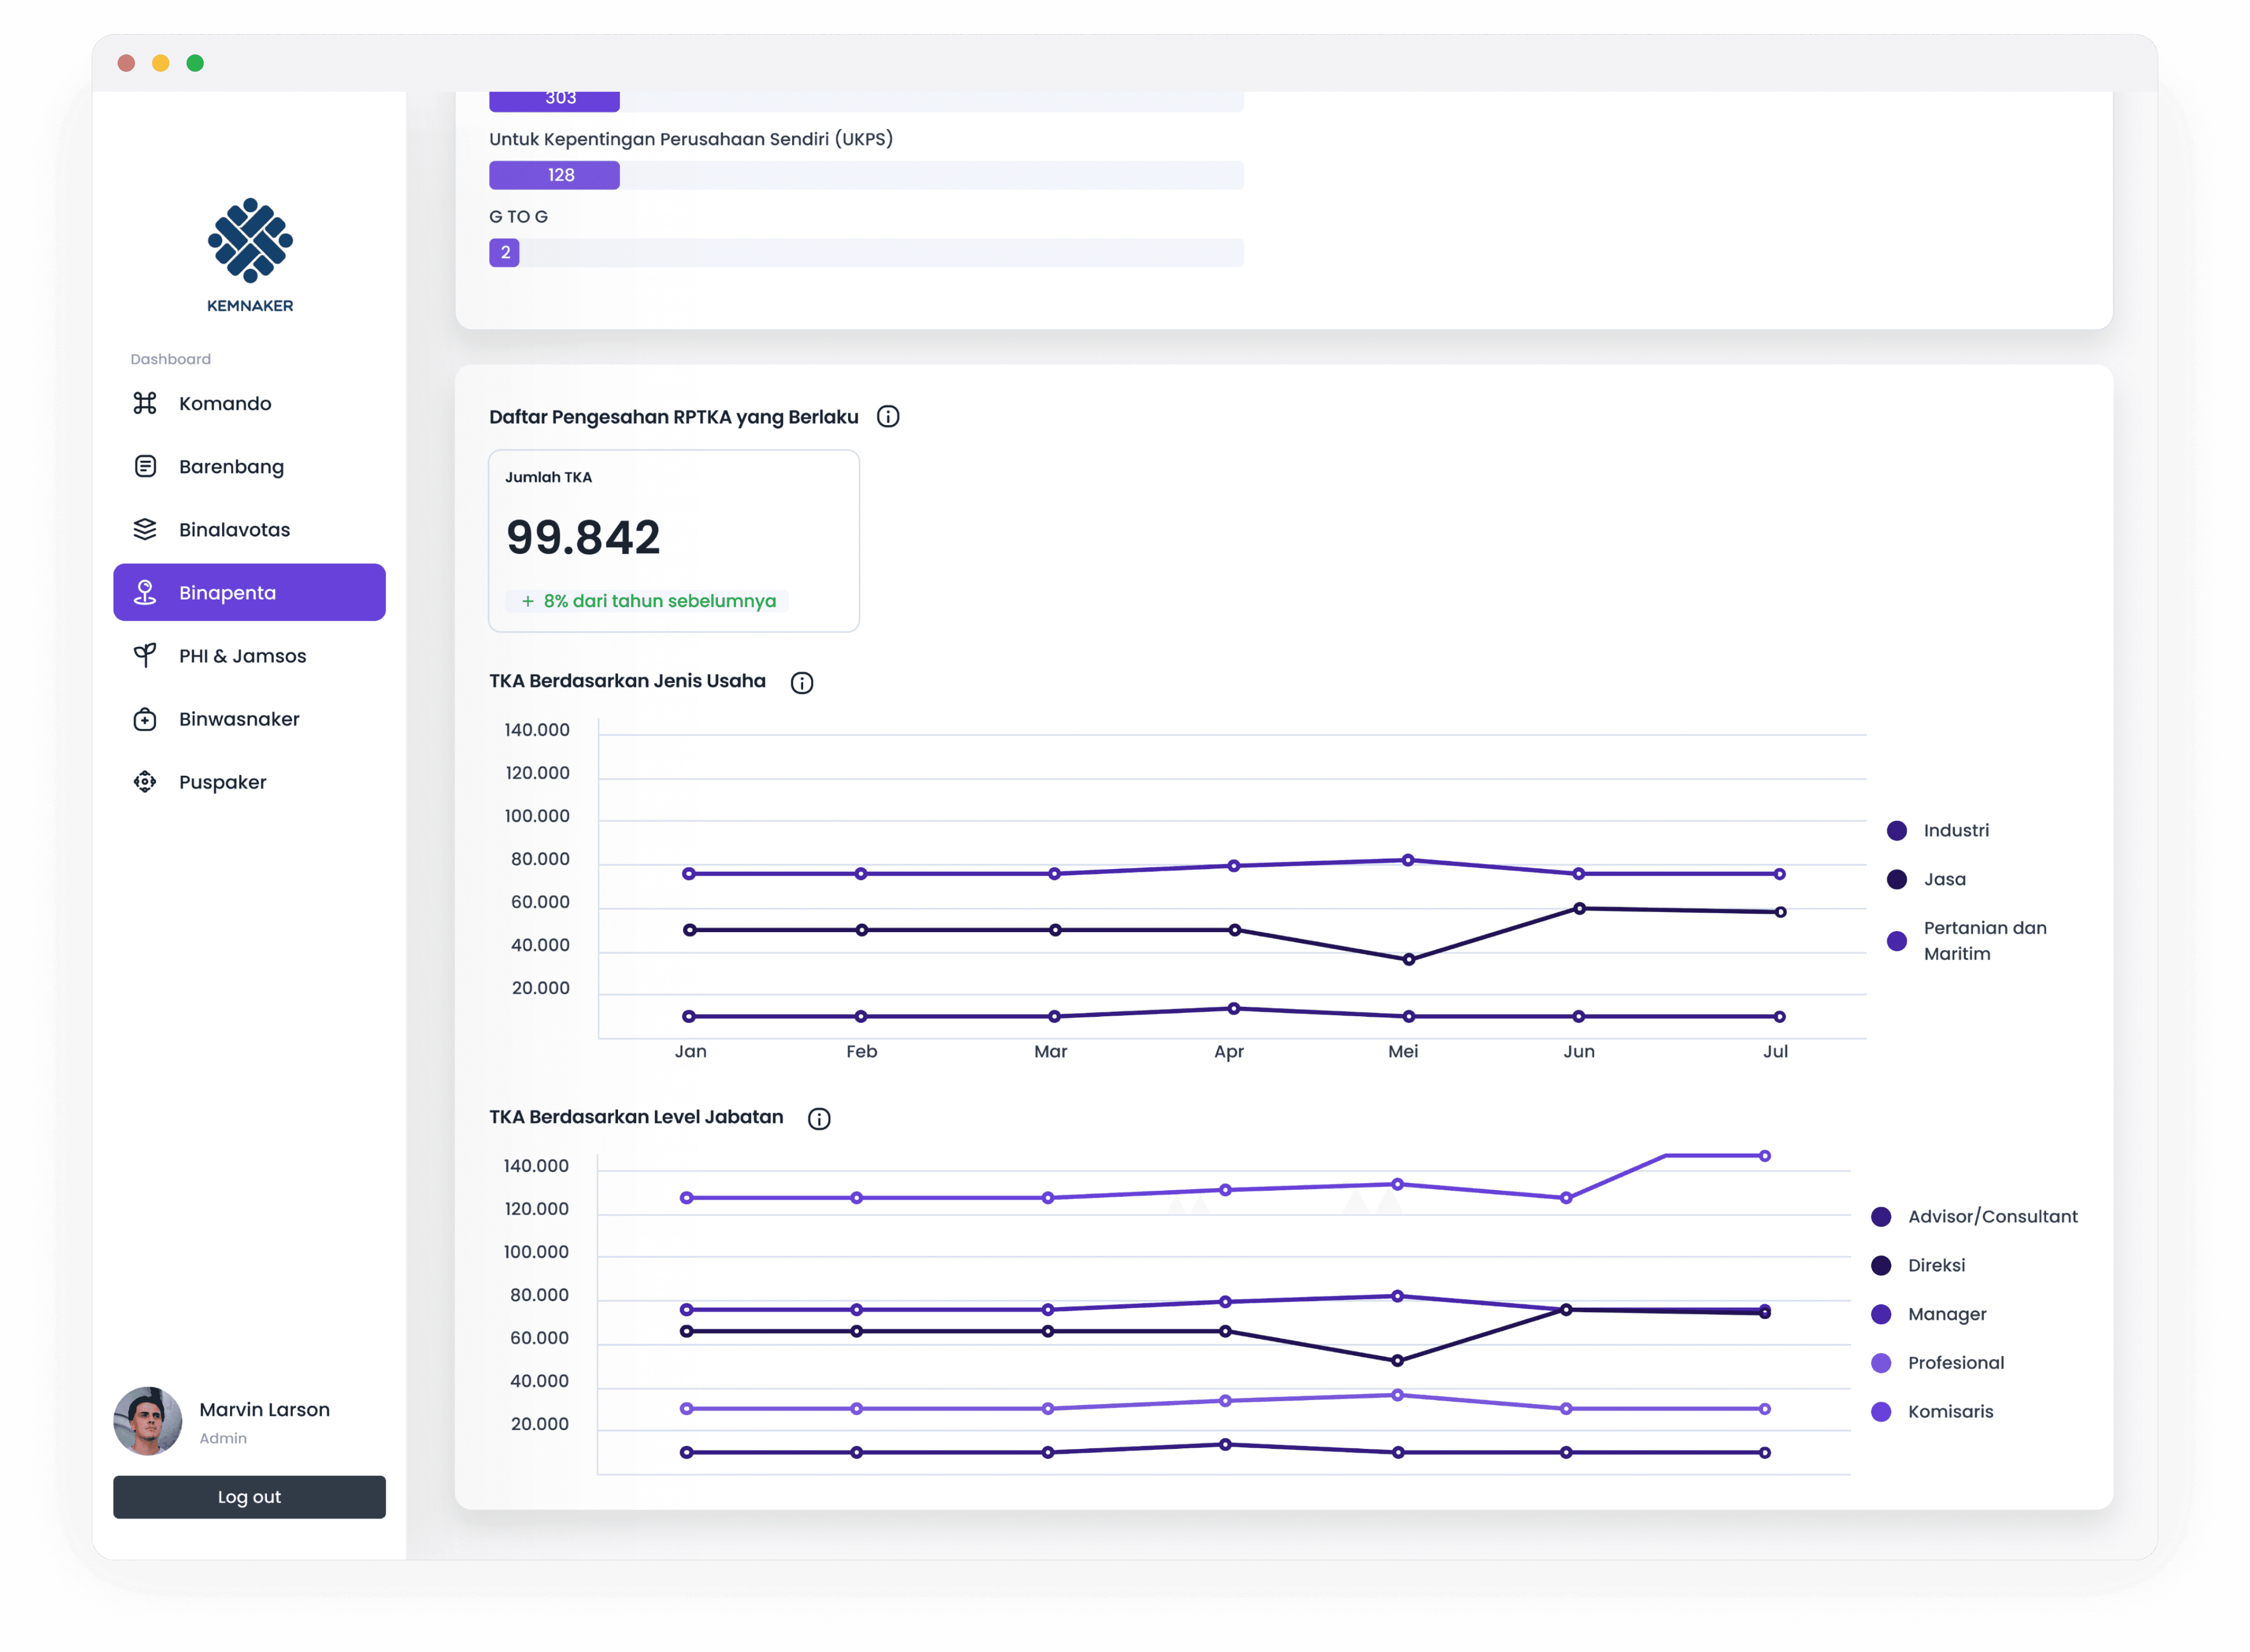
Task: Open info icon beside TKA Berdasarkan Jenis Usaha
Action: (803, 682)
